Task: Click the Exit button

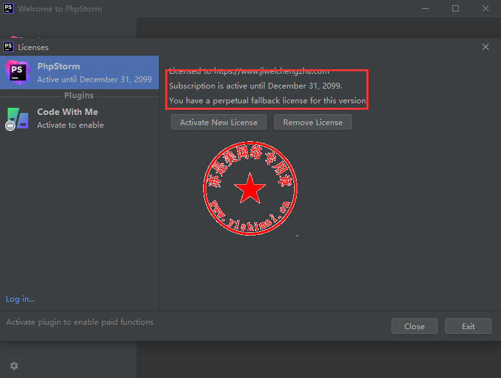Action: (468, 326)
